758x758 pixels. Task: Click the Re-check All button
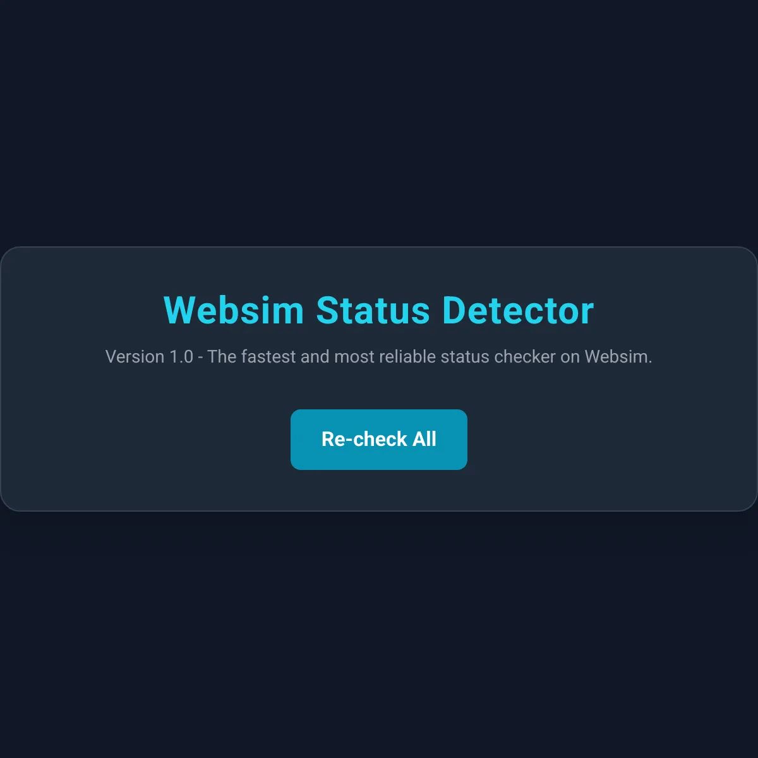379,440
